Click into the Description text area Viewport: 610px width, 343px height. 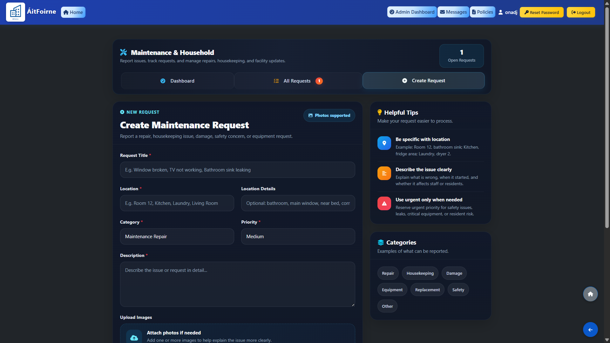coord(237,284)
